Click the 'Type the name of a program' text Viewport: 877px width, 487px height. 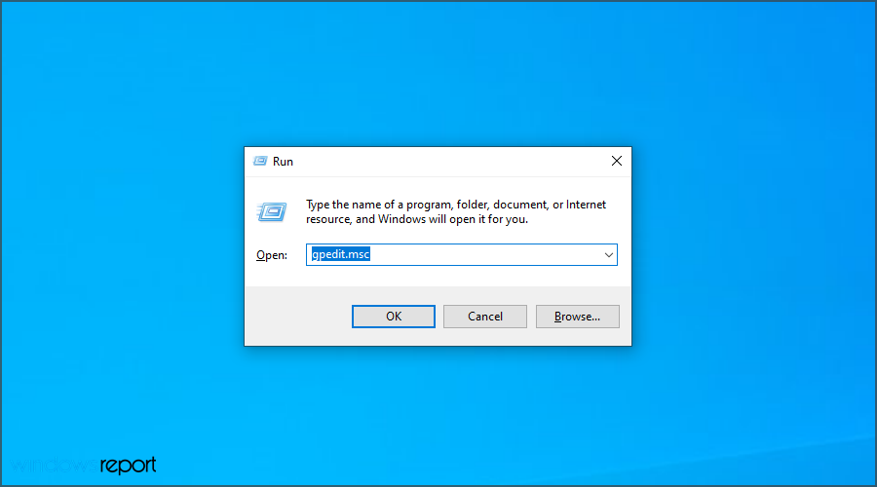pyautogui.click(x=455, y=212)
